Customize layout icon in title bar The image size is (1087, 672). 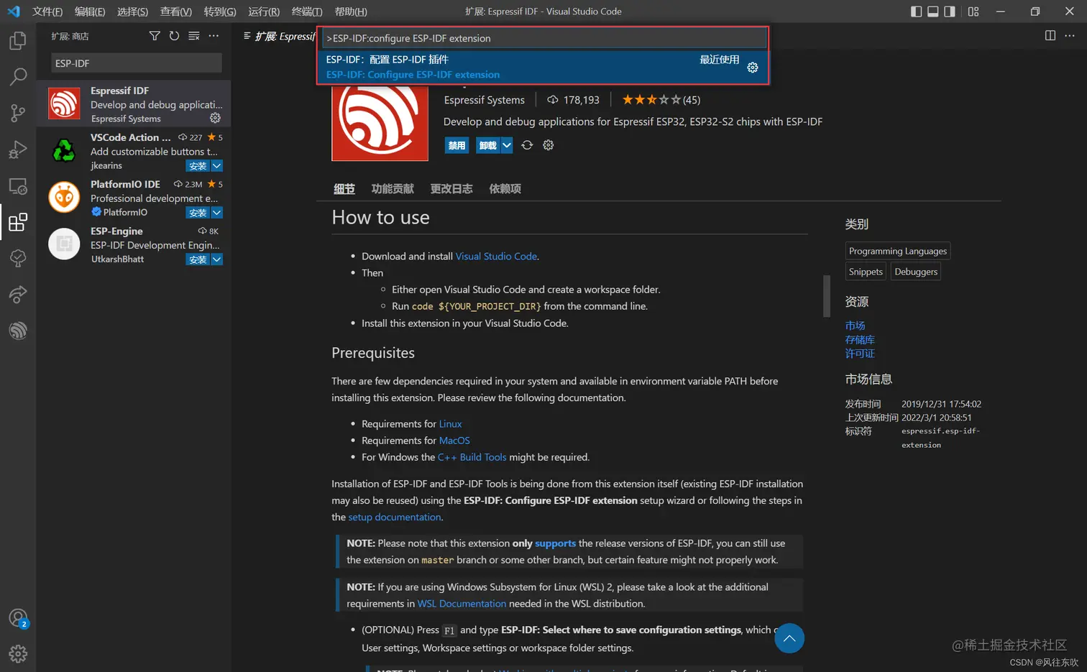(973, 11)
